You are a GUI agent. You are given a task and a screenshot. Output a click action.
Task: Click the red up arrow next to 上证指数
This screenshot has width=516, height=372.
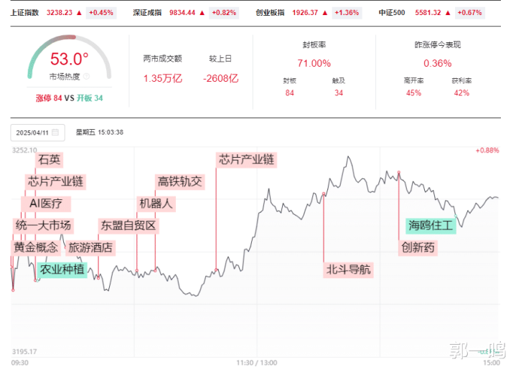tap(79, 13)
